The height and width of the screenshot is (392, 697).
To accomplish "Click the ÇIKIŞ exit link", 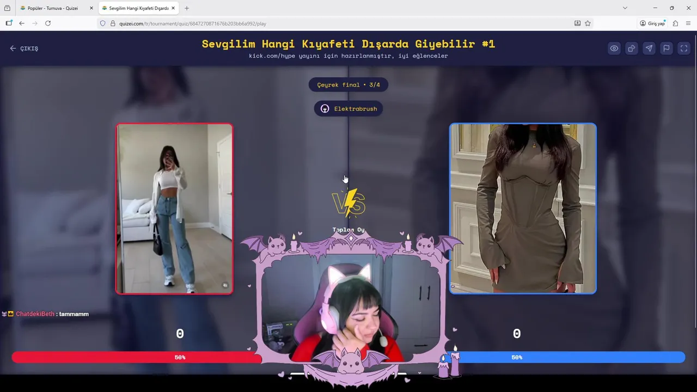I will click(x=24, y=48).
